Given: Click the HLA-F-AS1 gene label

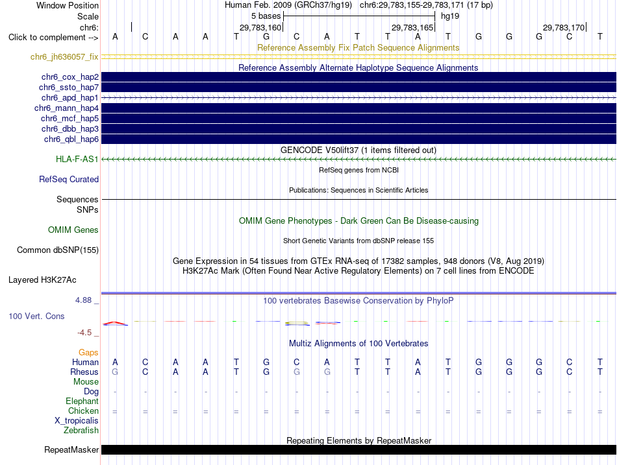Looking at the screenshot, I should coord(77,159).
